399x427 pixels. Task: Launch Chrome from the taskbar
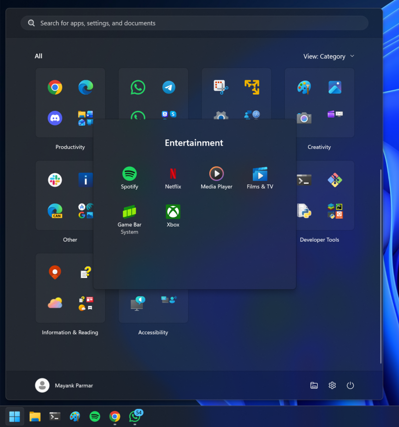(115, 416)
